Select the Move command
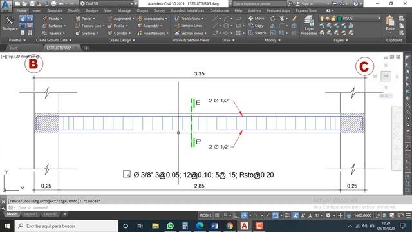Viewport: 412px width, 232px height. point(256,19)
